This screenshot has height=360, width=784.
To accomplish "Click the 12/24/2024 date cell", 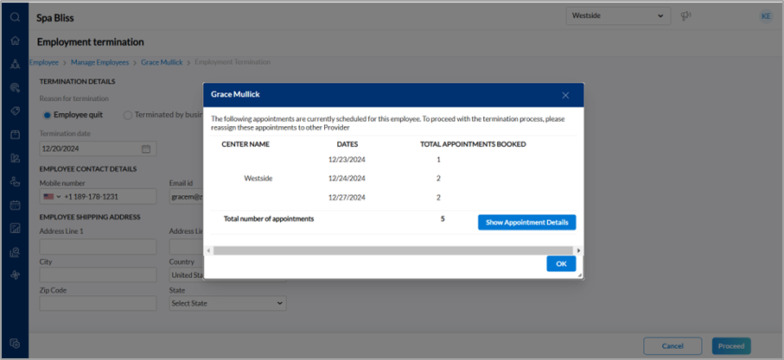I will point(347,178).
